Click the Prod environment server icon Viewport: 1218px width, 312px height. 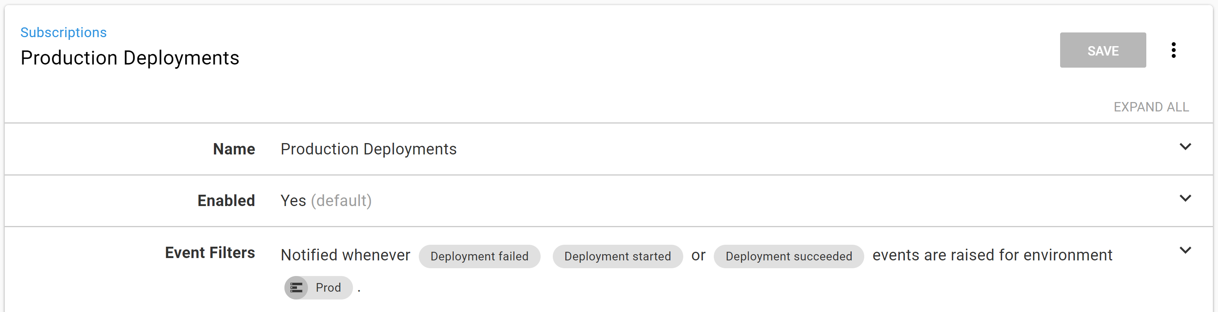click(x=297, y=287)
